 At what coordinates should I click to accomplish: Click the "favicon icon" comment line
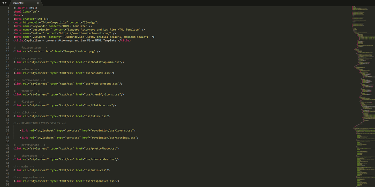pyautogui.click(x=30, y=48)
